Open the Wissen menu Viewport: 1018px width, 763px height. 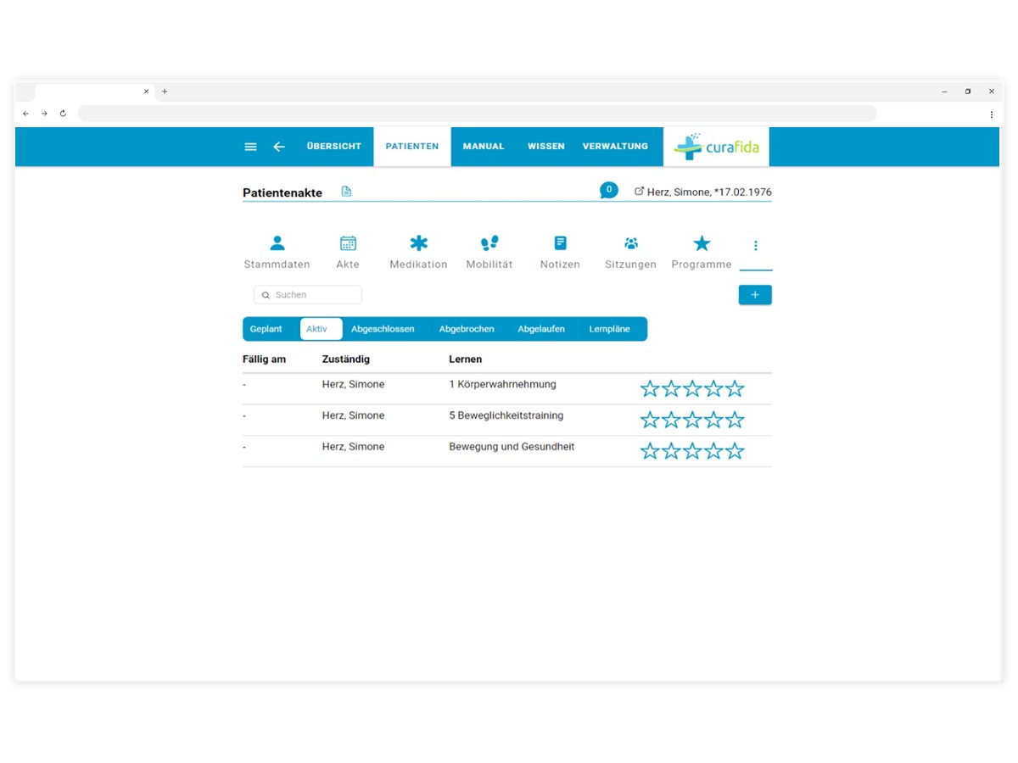[546, 147]
